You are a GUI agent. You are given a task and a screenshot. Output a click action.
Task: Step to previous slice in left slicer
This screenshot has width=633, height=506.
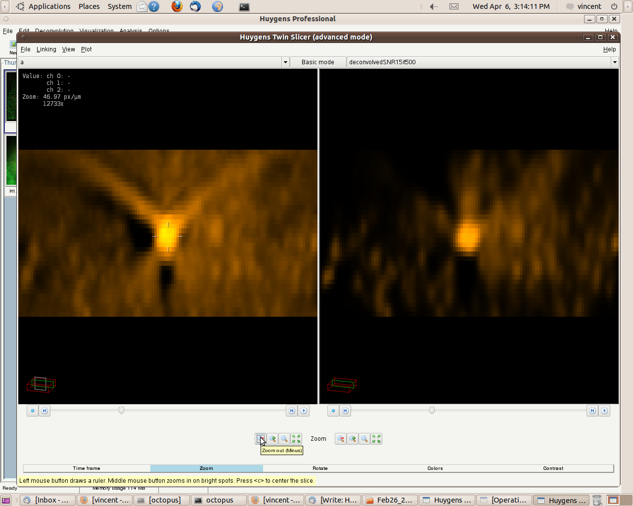(45, 411)
